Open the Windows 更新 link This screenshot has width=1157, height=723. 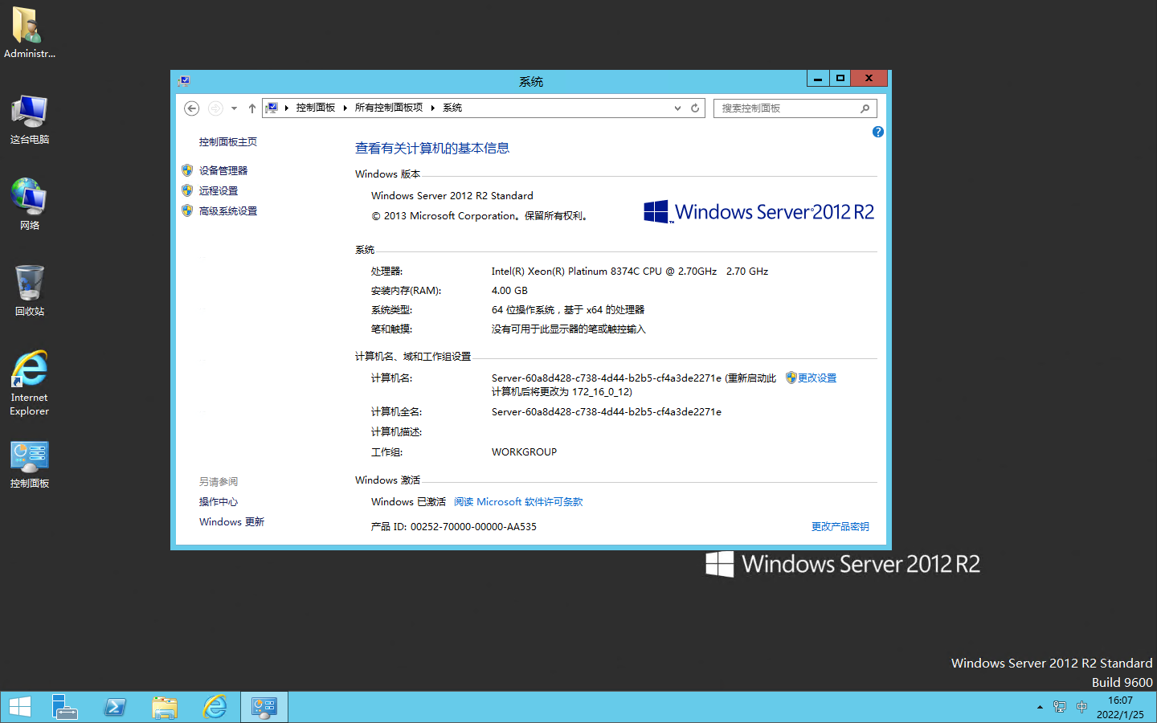(x=231, y=522)
